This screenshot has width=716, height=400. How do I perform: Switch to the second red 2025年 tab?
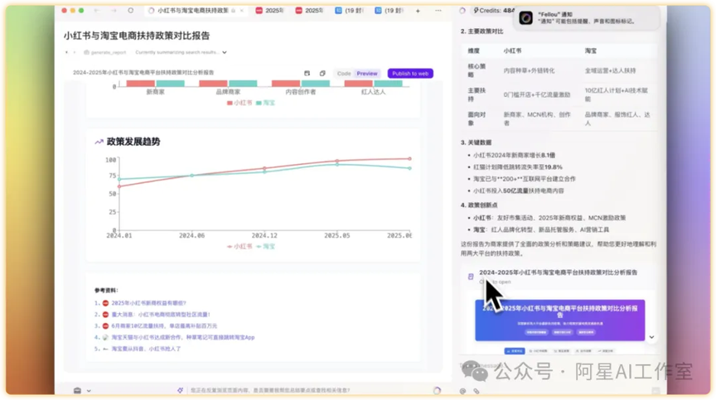310,11
